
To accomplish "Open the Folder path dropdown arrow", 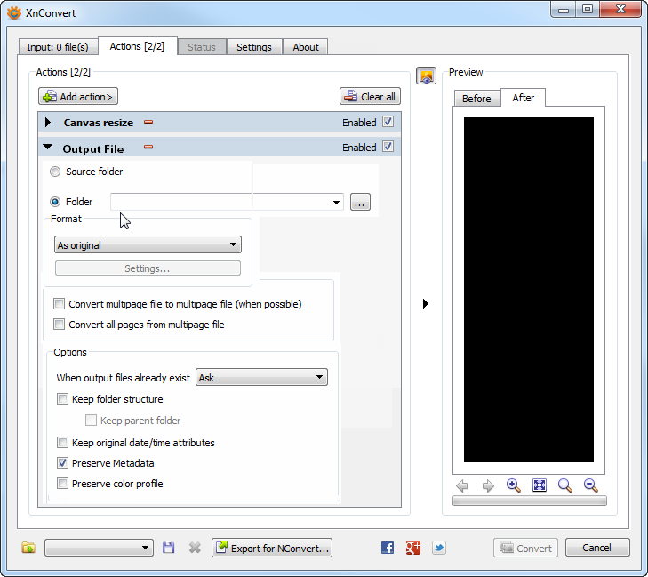I will [x=336, y=202].
